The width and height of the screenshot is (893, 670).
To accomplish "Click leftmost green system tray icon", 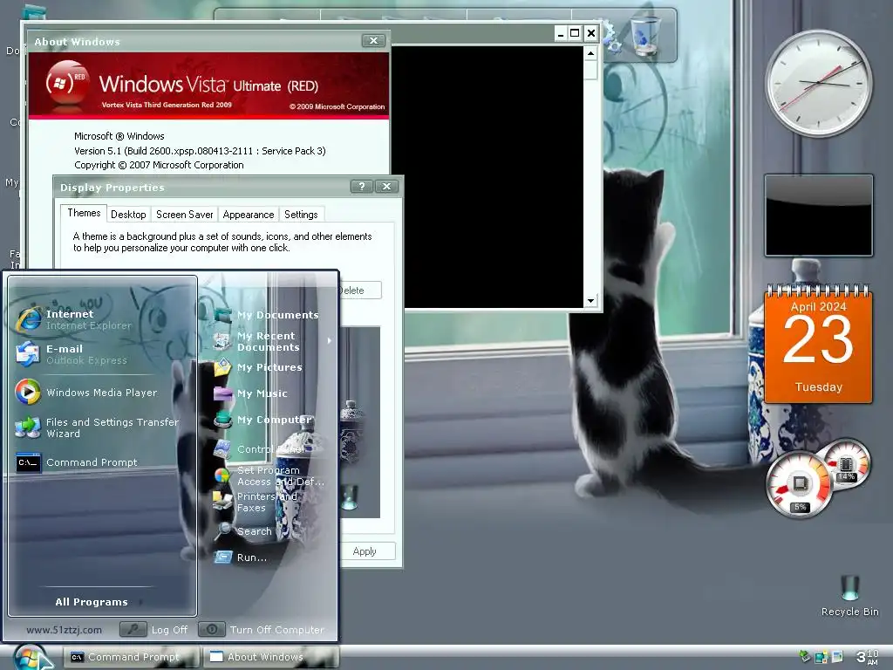I will (x=805, y=656).
